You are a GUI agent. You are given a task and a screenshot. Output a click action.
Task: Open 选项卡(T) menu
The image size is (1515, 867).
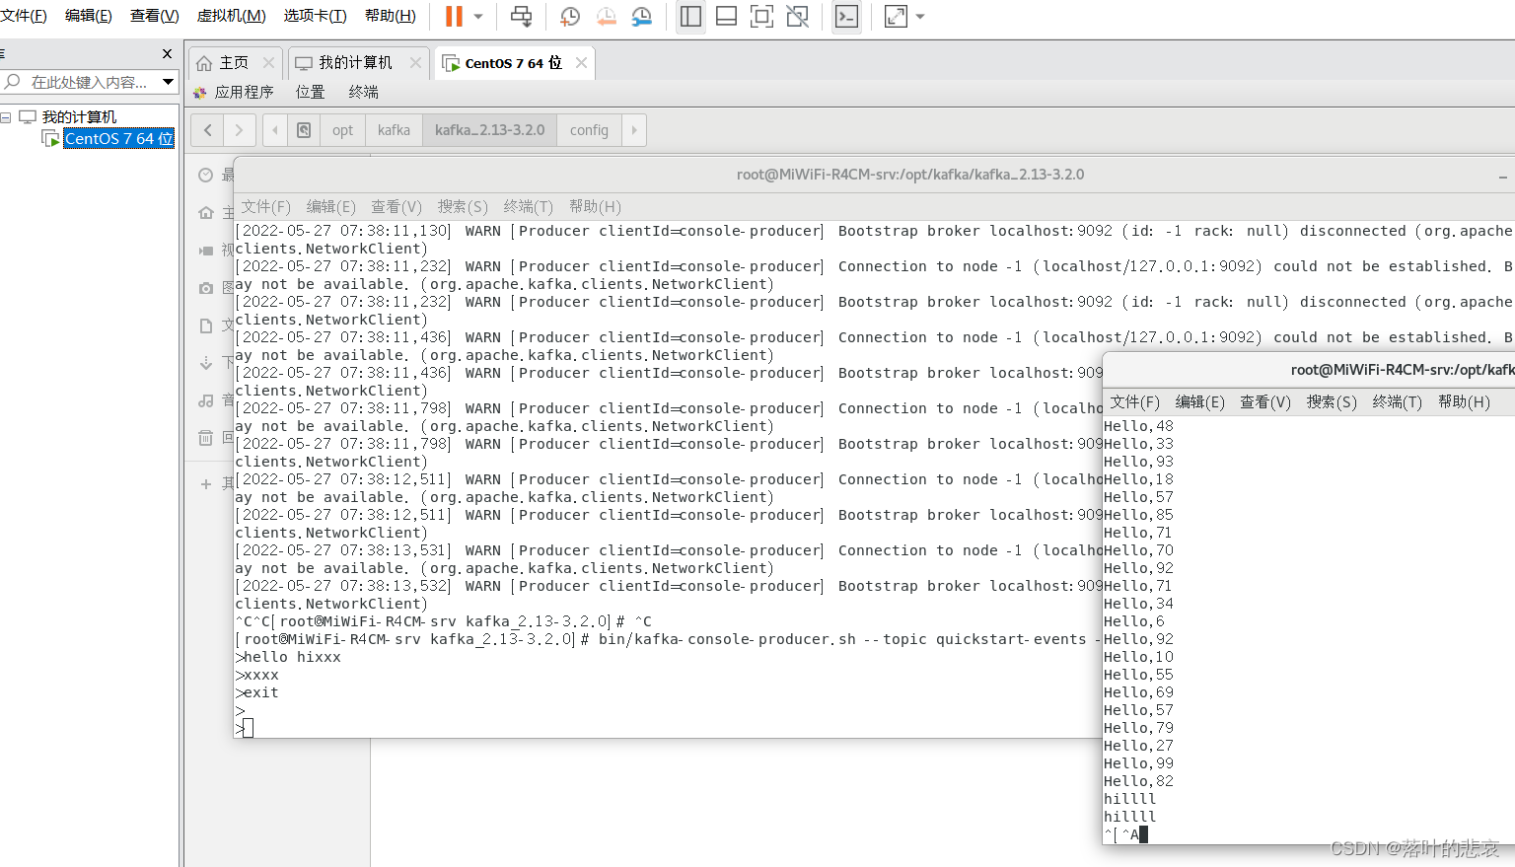[315, 16]
